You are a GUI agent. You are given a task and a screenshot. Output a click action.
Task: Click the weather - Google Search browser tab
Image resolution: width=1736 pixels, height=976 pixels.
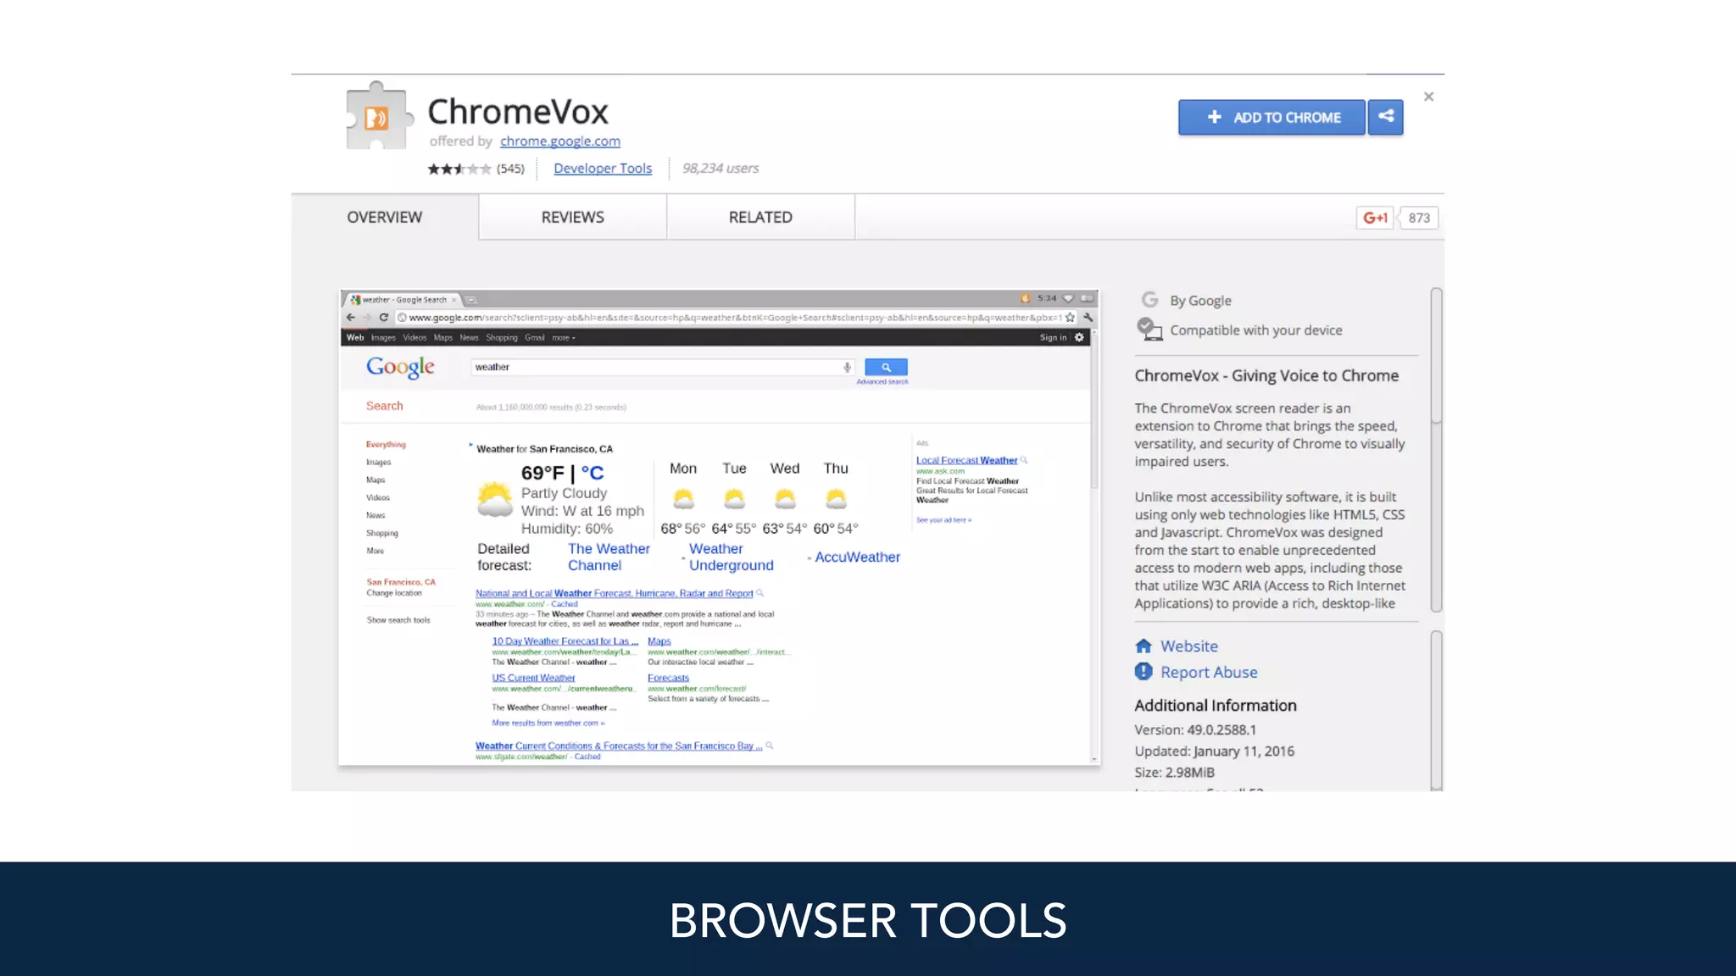tap(403, 299)
